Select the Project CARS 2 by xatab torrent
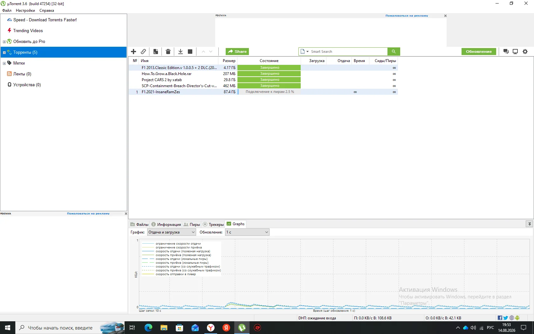This screenshot has width=534, height=334. click(x=263, y=80)
